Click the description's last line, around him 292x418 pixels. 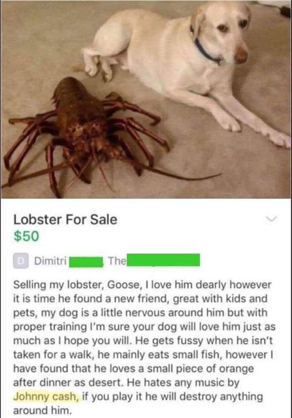point(42,410)
